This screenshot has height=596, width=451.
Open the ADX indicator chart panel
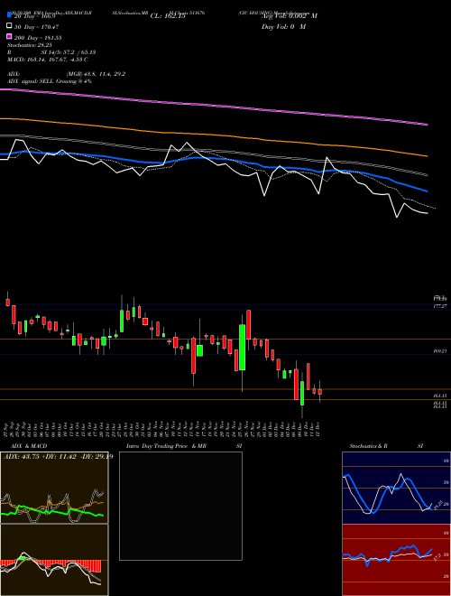(x=54, y=488)
